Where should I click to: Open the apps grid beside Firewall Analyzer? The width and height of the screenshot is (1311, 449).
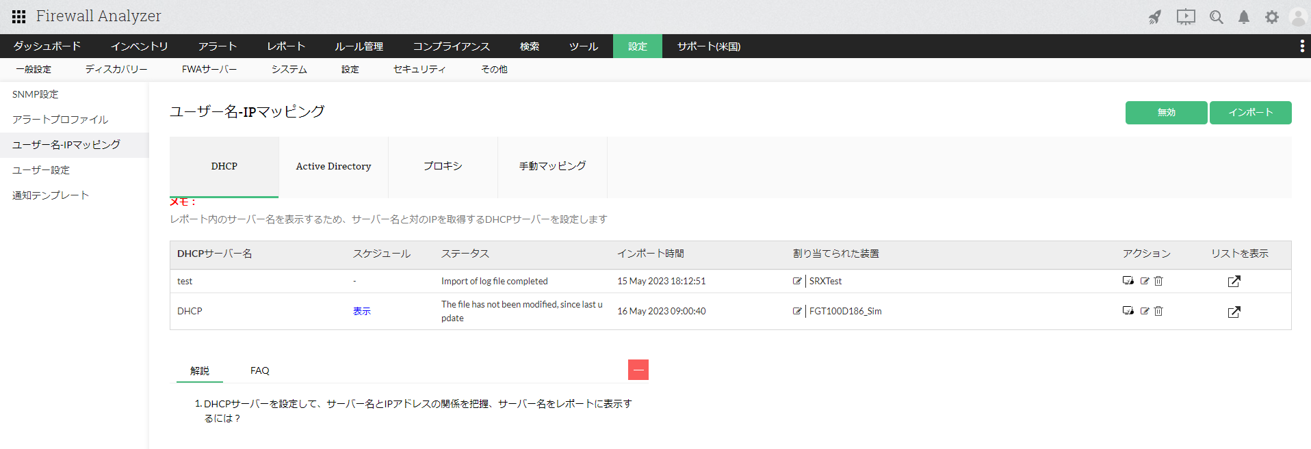[x=18, y=16]
